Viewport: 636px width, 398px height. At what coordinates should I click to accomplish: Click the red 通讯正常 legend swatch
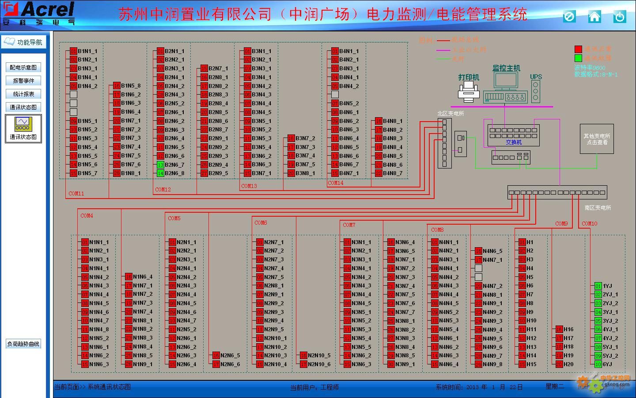click(578, 49)
